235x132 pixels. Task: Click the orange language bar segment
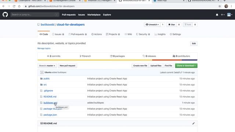[167, 60]
